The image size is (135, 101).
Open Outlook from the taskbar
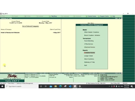[x=70, y=86]
